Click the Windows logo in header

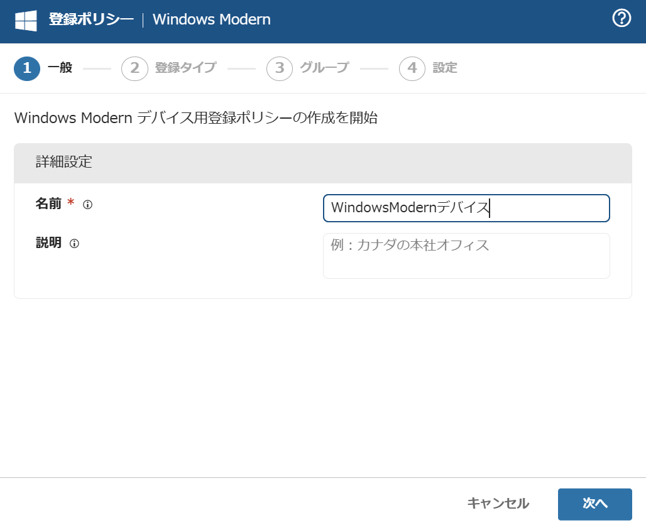[26, 20]
